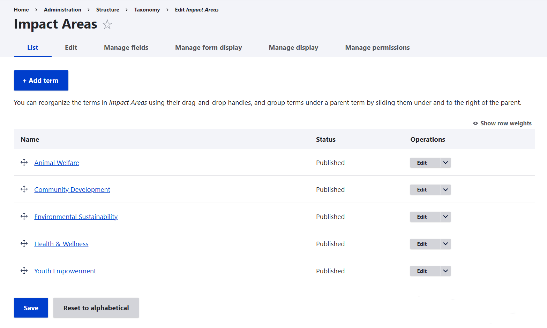Screen dimensions: 547x328
Task: Click Reset to alphabetical button
Action: [x=96, y=308]
